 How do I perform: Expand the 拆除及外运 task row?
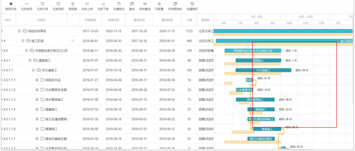coord(37,80)
